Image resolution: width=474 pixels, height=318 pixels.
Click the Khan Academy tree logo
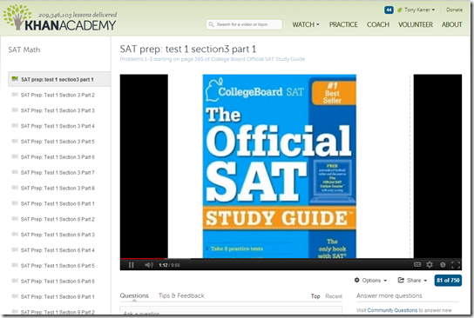pos(17,17)
